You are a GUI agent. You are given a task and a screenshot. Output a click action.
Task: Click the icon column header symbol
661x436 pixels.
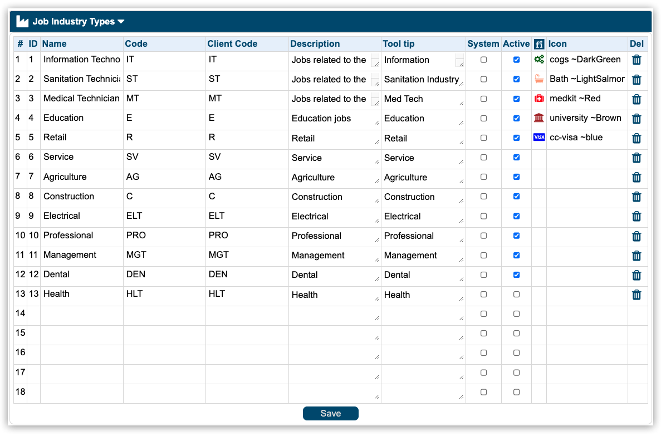[538, 44]
